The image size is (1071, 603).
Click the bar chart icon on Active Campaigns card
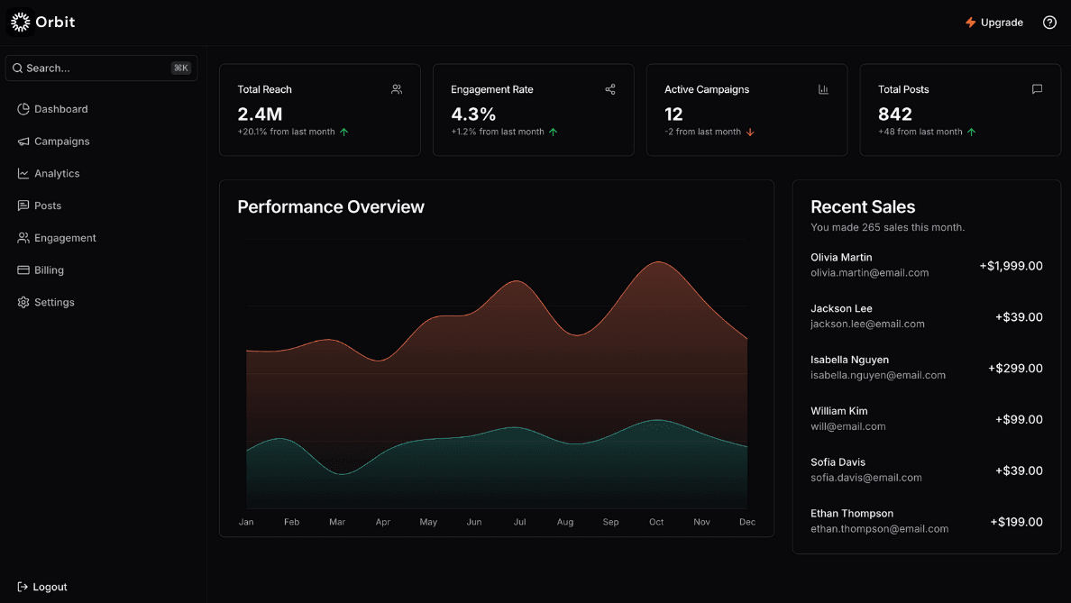click(x=823, y=89)
